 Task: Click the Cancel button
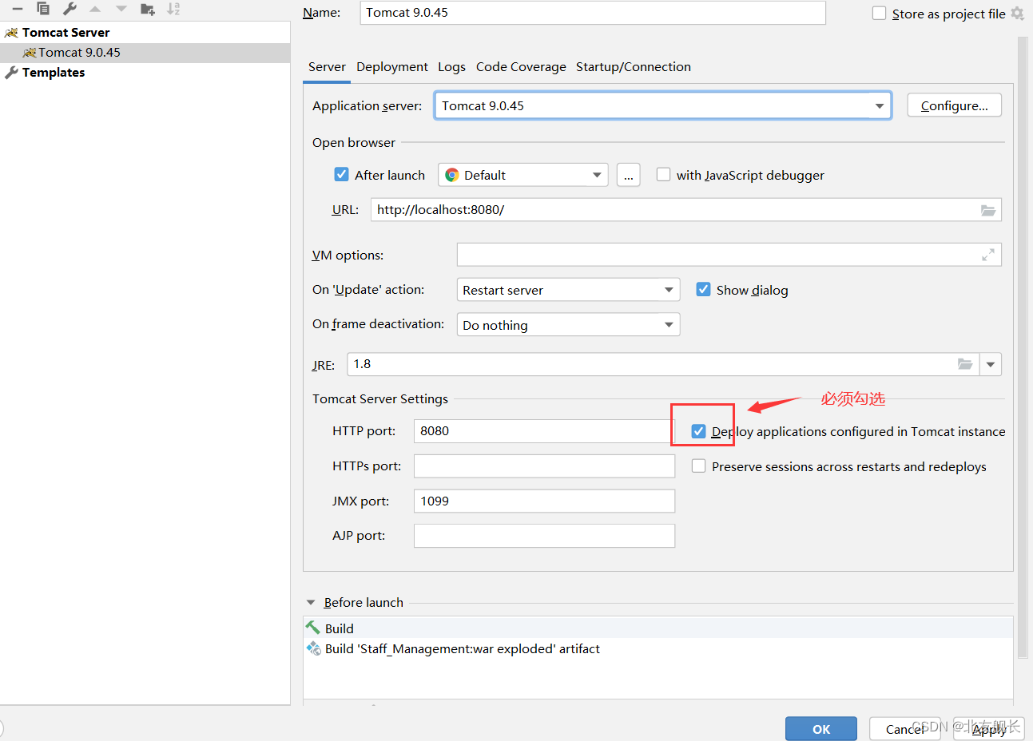pos(905,729)
